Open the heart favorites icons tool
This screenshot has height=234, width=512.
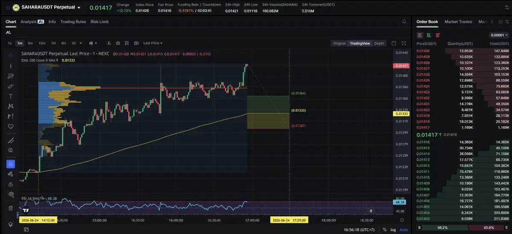click(11, 126)
